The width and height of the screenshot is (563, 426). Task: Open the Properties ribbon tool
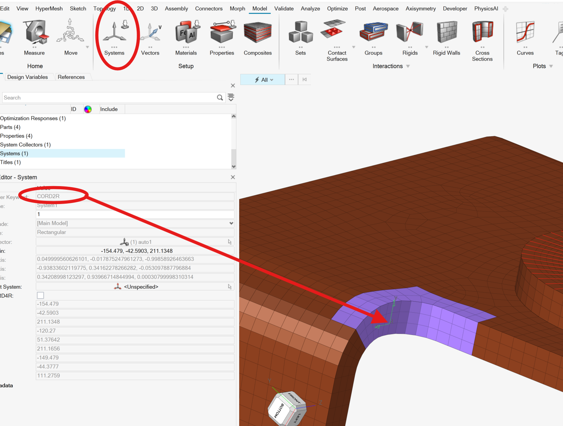[222, 38]
